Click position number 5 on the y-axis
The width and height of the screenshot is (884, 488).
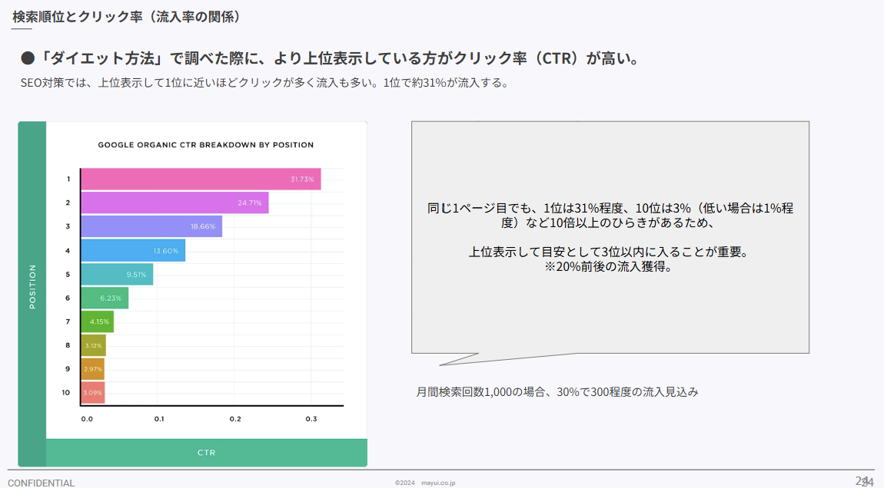pyautogui.click(x=68, y=274)
